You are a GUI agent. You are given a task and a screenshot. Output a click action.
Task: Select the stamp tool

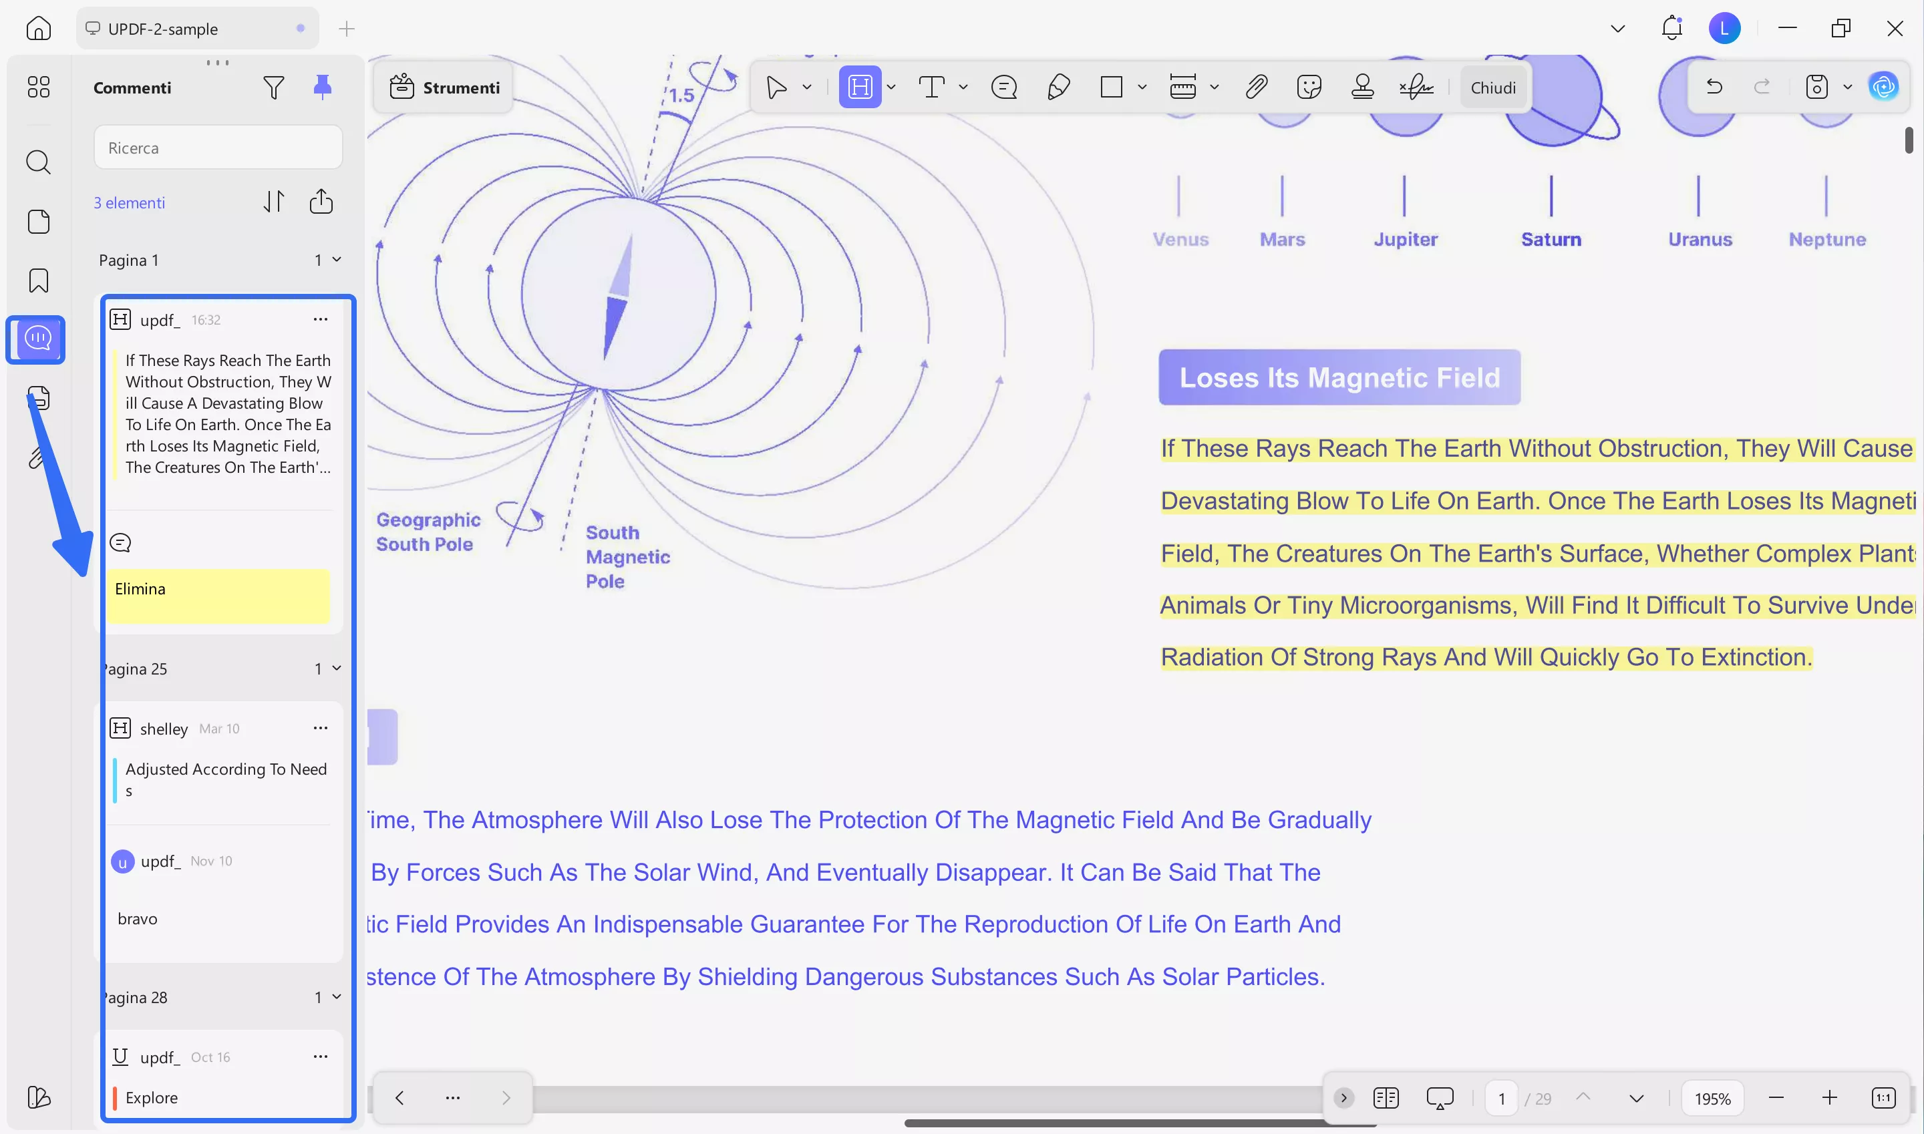pos(1362,87)
